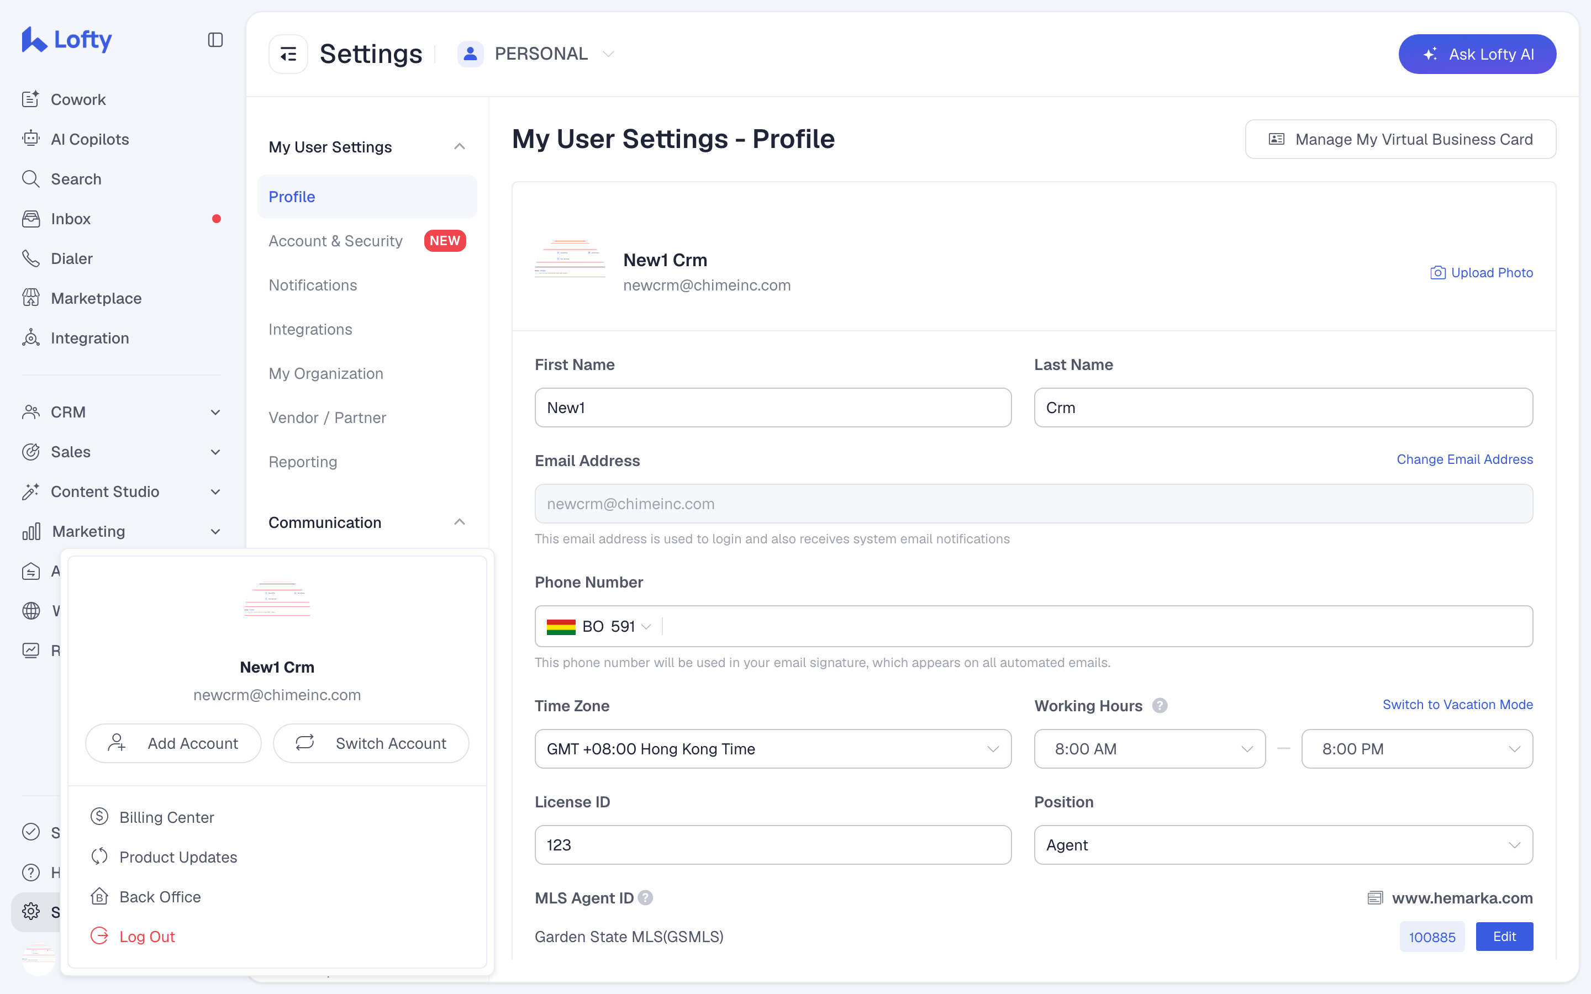Open Integrations settings
Viewport: 1591px width, 994px height.
(367, 329)
